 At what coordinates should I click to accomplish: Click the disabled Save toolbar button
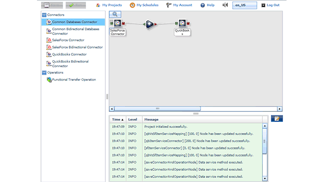[52, 5]
